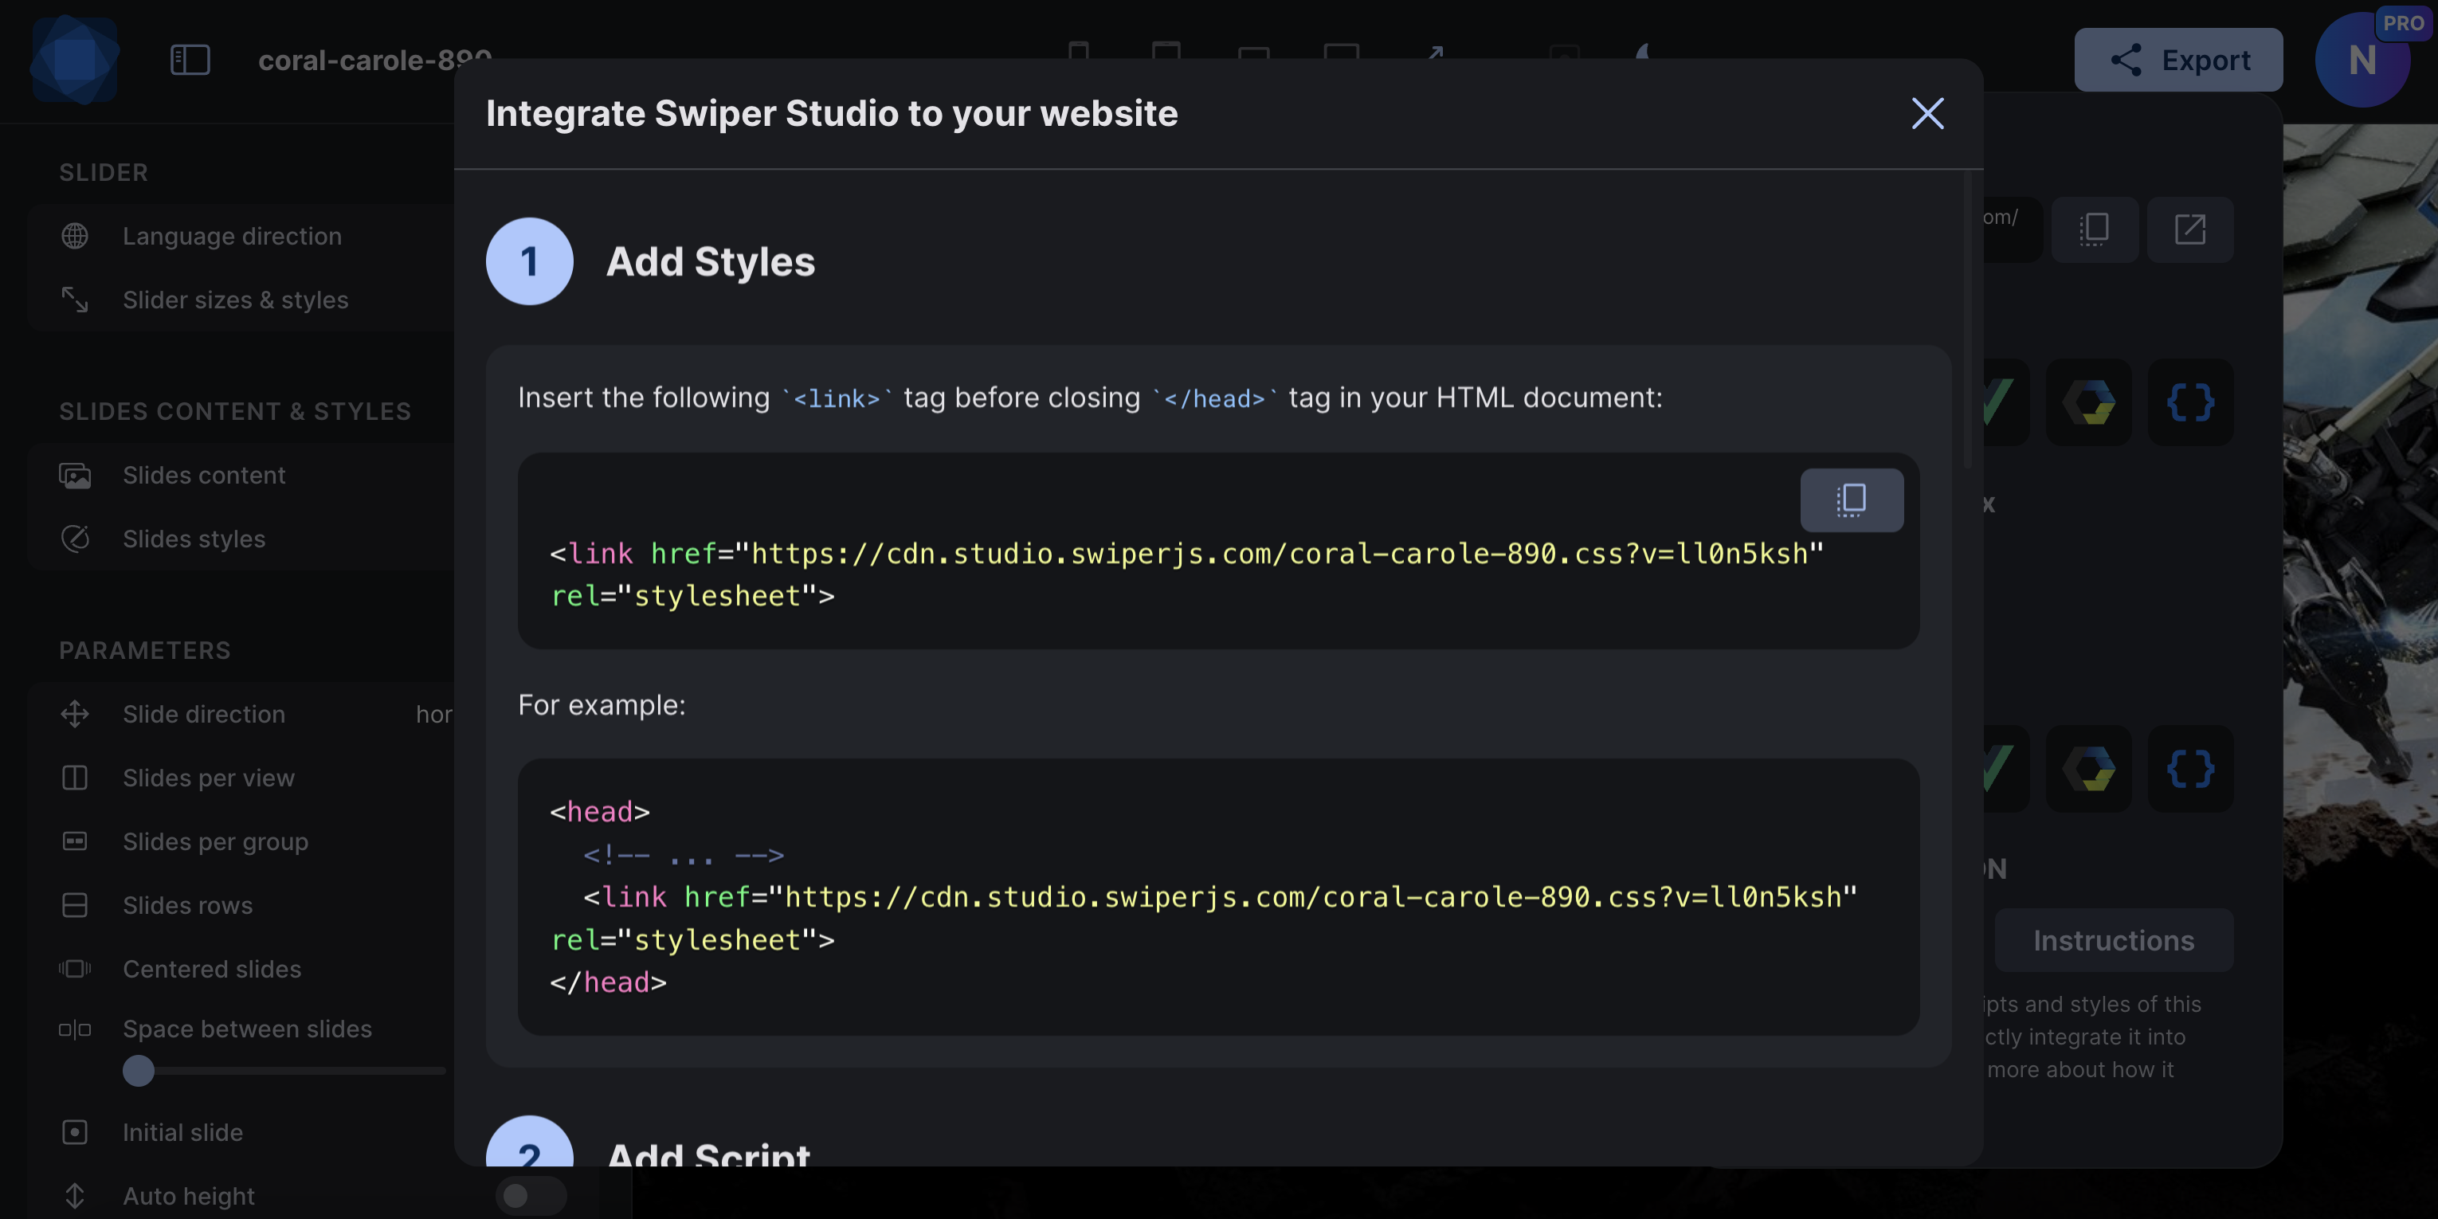Click the inline </head> code text
Image resolution: width=2438 pixels, height=1219 pixels.
[x=1214, y=398]
